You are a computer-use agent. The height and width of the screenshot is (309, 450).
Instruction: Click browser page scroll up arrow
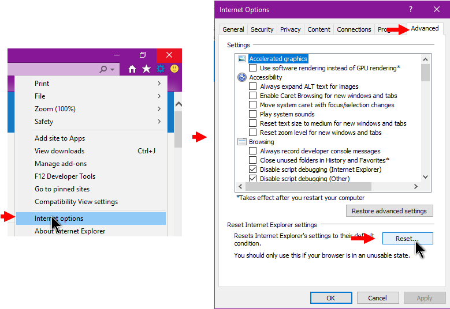tap(178, 104)
